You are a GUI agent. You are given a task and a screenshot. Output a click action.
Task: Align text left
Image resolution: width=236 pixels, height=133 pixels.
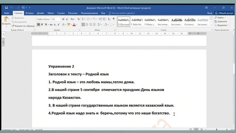(83, 24)
